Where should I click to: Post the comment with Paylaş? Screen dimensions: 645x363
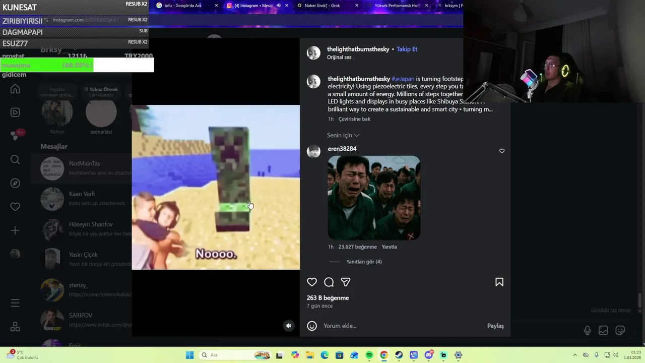tap(495, 326)
